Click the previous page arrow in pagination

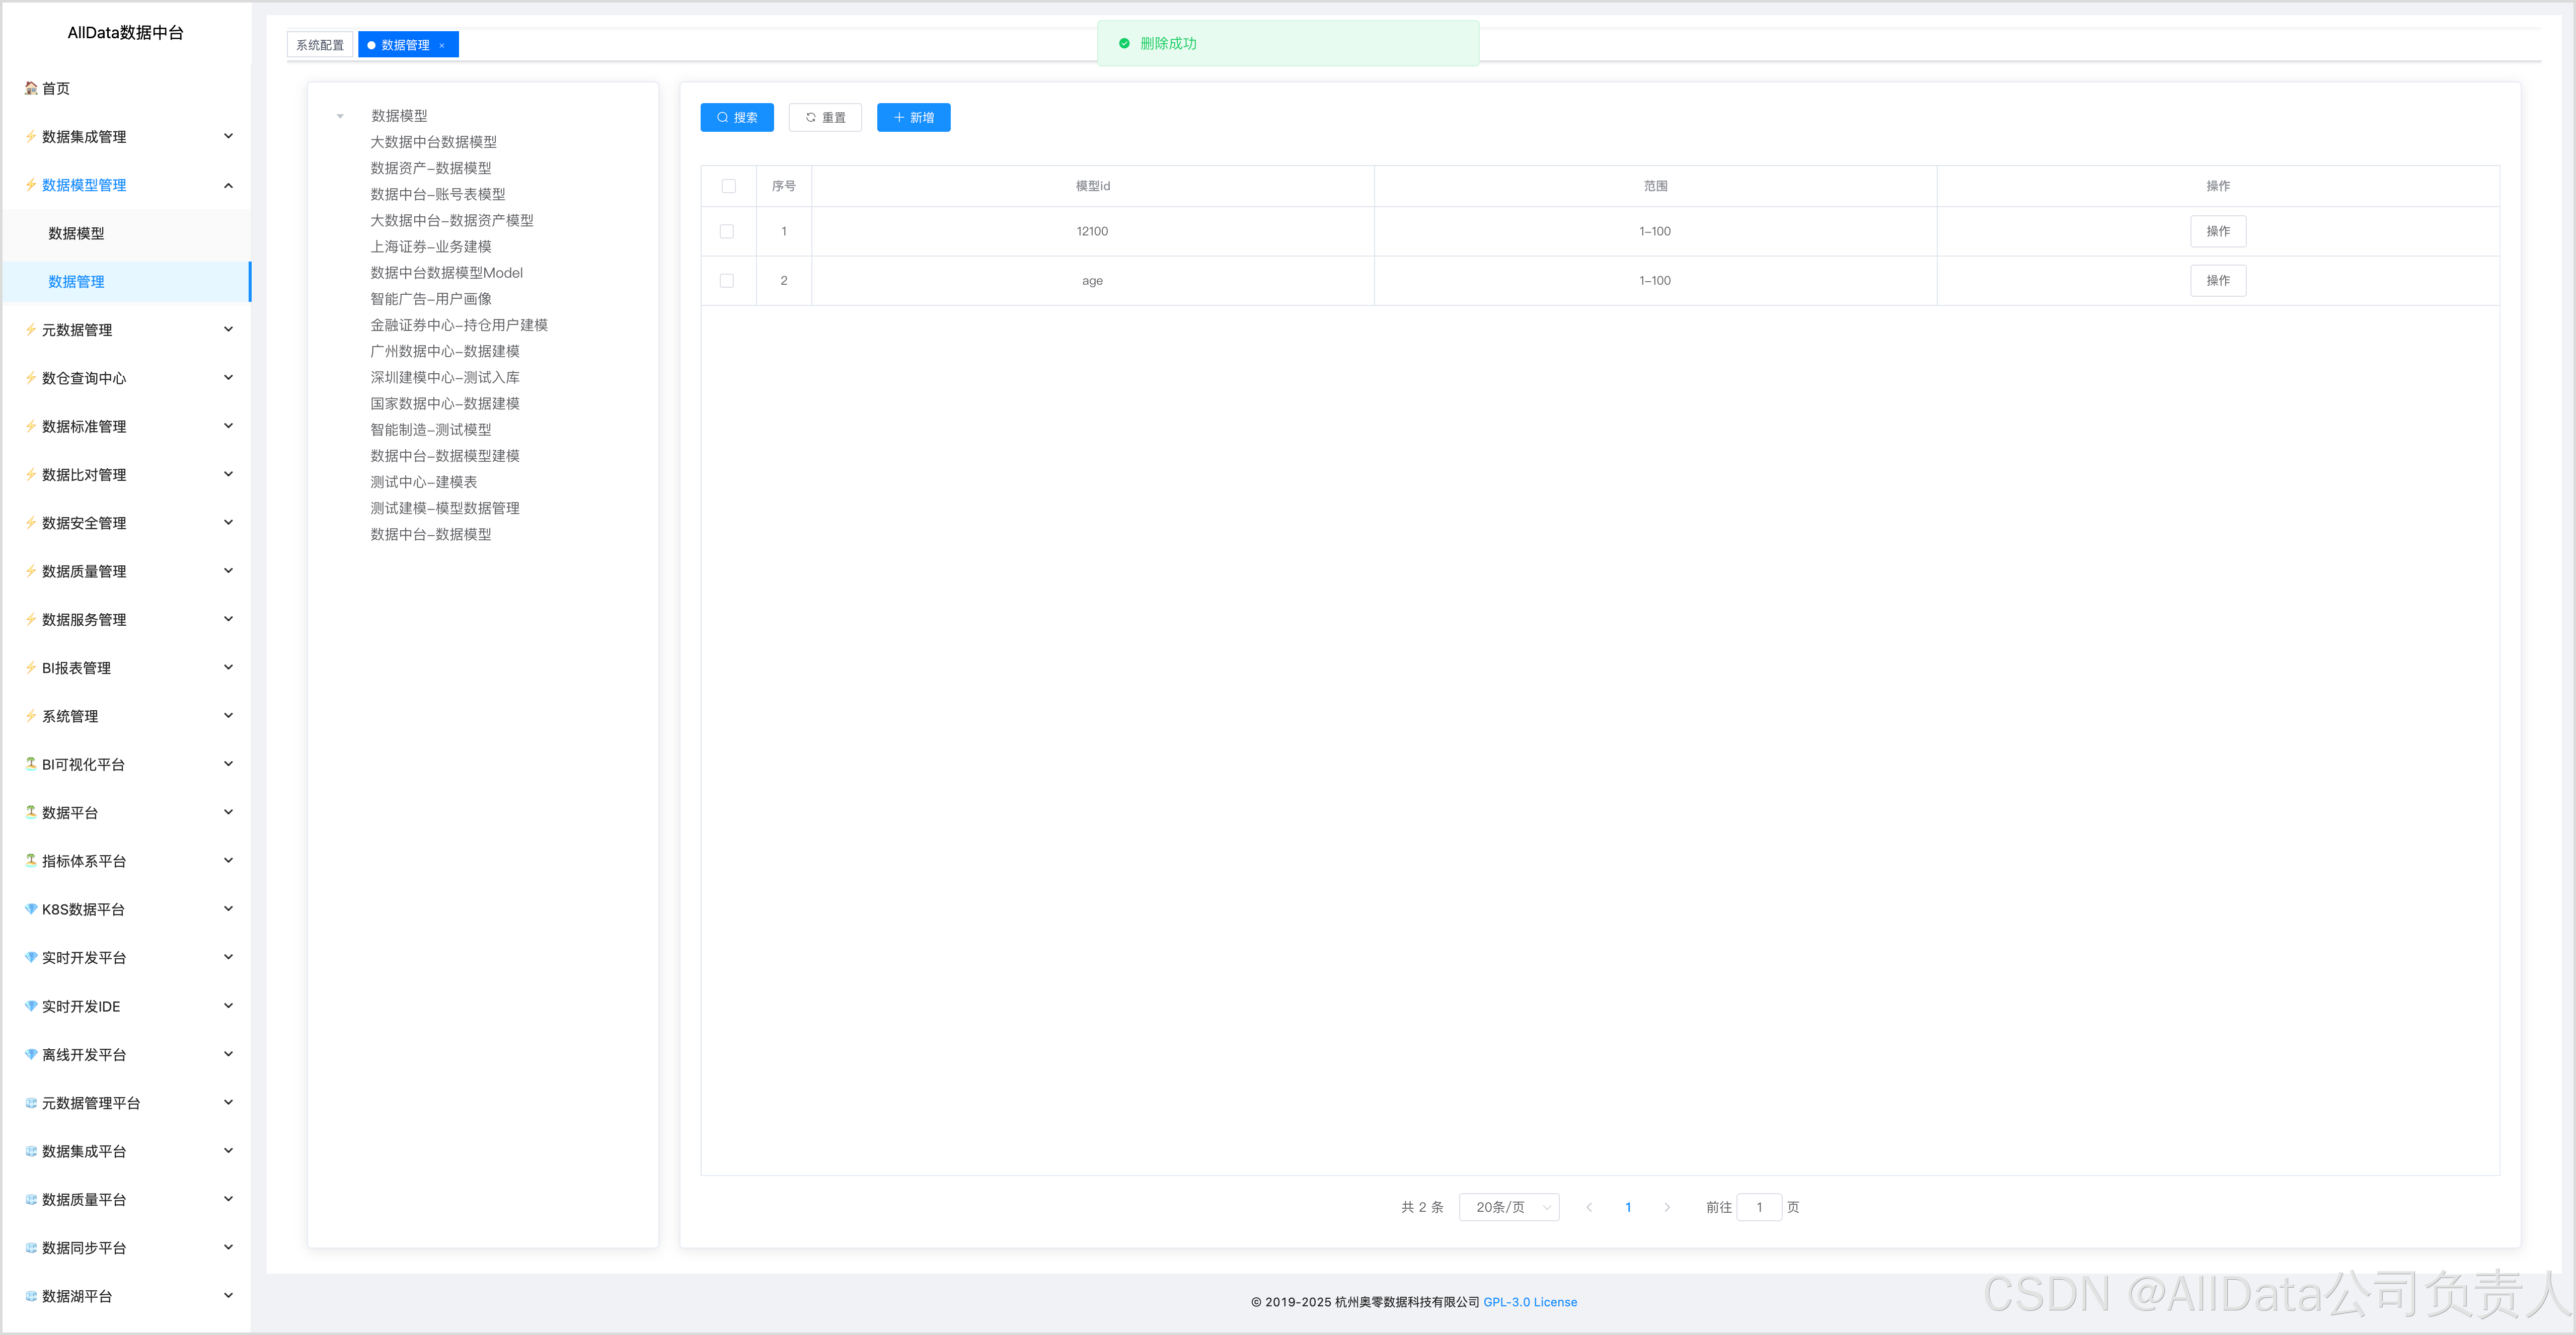pyautogui.click(x=1589, y=1207)
